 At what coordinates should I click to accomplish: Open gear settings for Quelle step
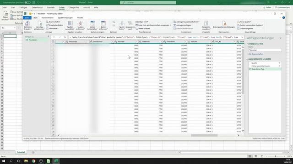280,63
